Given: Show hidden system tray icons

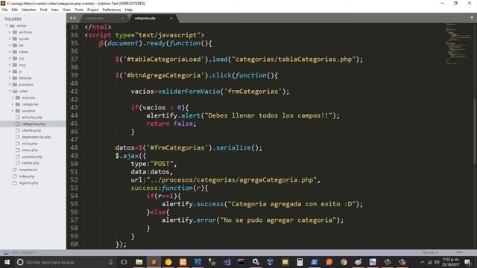Looking at the screenshot, I should 423,262.
